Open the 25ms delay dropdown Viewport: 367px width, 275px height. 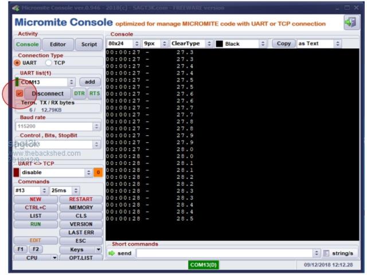76,191
